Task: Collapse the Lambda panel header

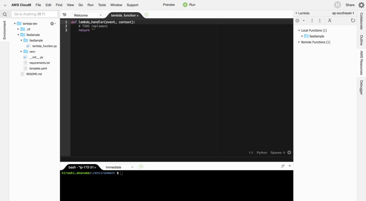Action: pos(296,13)
